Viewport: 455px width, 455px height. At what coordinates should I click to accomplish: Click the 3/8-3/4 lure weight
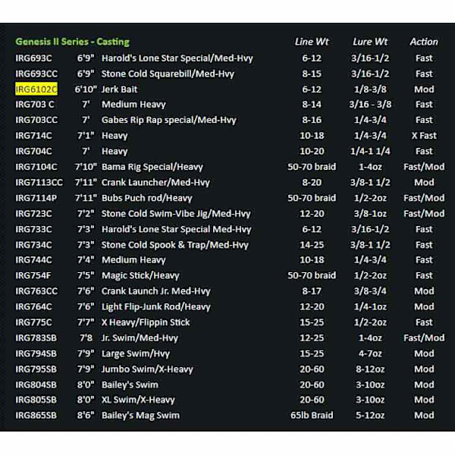click(370, 291)
